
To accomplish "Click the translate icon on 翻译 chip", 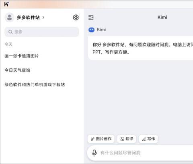I will pos(122,139).
